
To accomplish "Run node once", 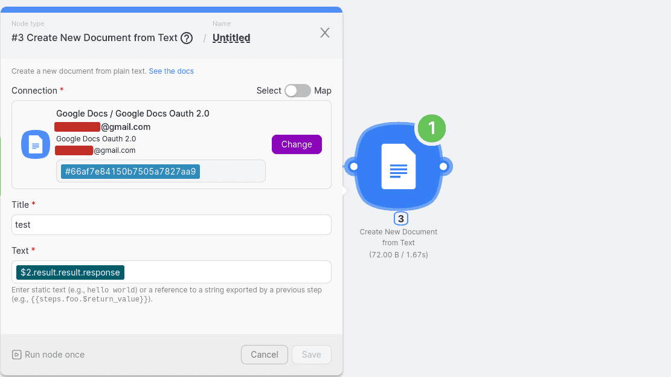I will [48, 355].
